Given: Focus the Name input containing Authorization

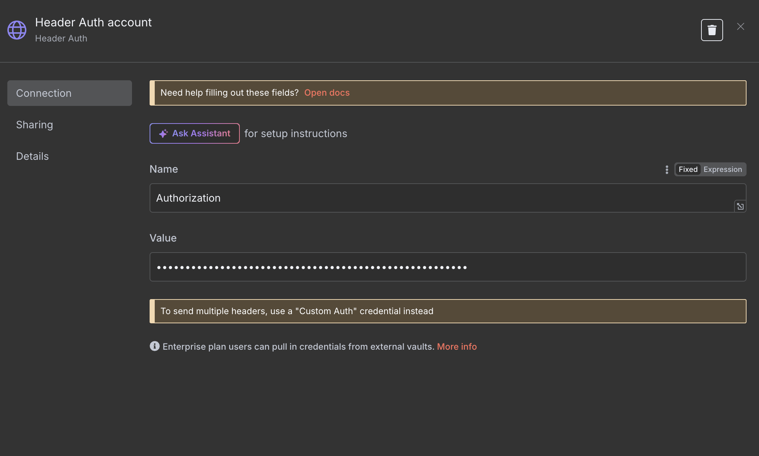Looking at the screenshot, I should pos(448,198).
